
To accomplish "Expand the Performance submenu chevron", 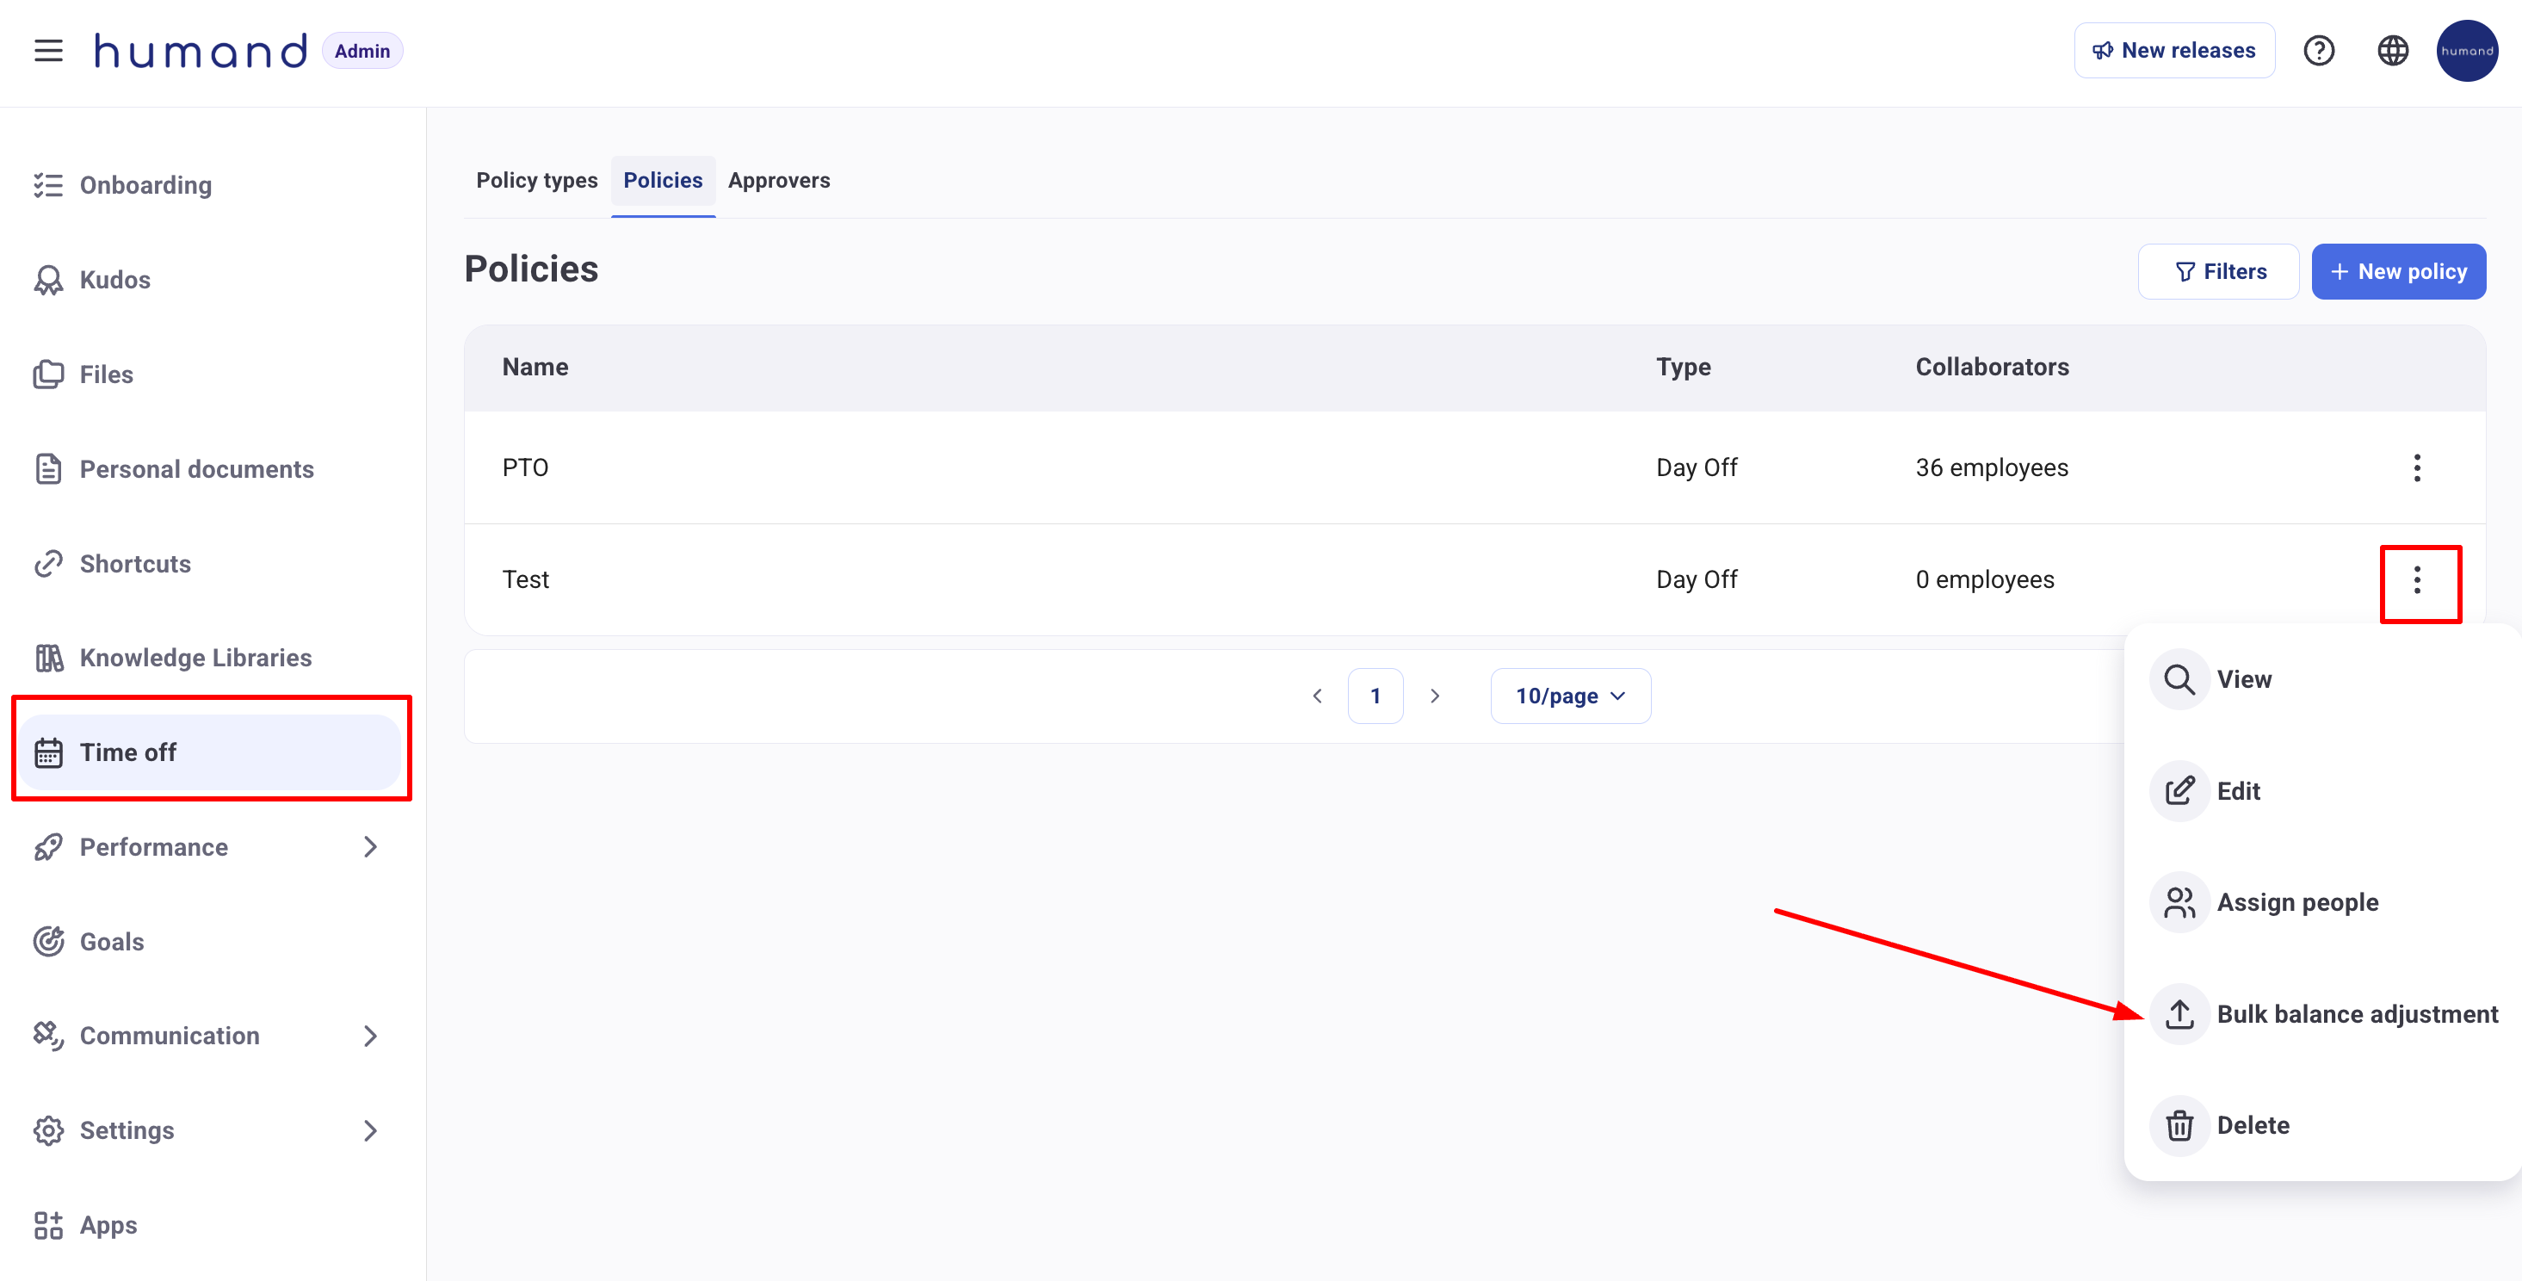I will [x=370, y=847].
